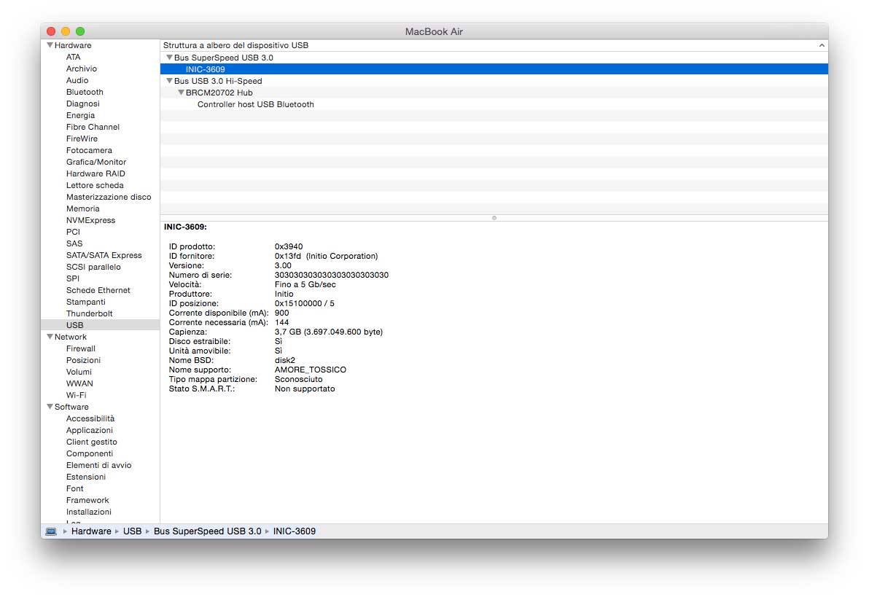Viewport: 869px width, 597px height.
Task: Collapse the BRCM20702 Hub node
Action: [181, 93]
